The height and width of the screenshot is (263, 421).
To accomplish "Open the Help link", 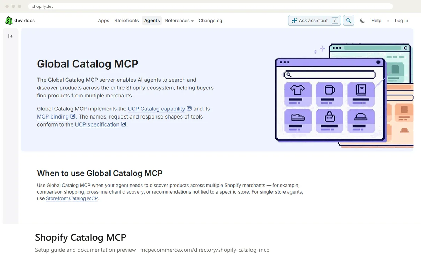I will (x=376, y=21).
